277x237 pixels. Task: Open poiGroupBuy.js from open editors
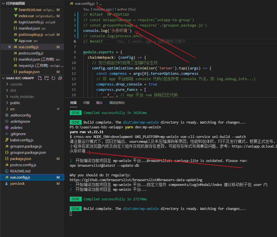(32, 35)
